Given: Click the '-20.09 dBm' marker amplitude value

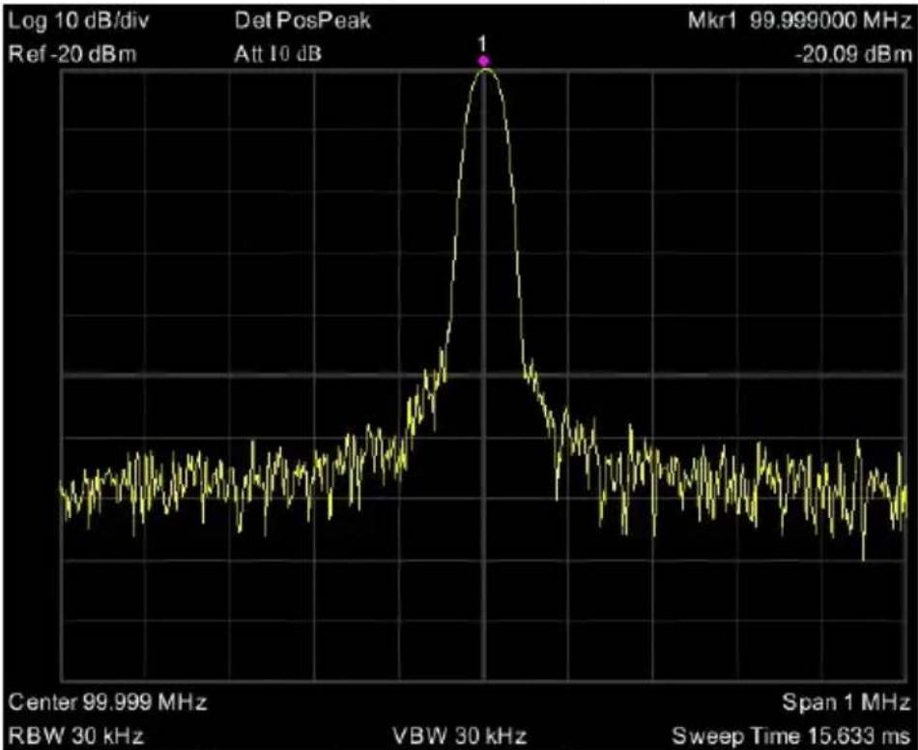Looking at the screenshot, I should tap(853, 54).
